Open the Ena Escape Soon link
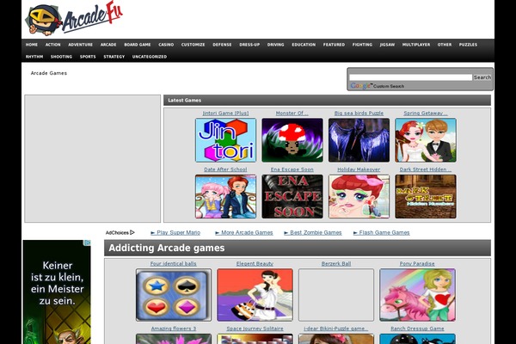516x344 pixels. click(x=292, y=169)
